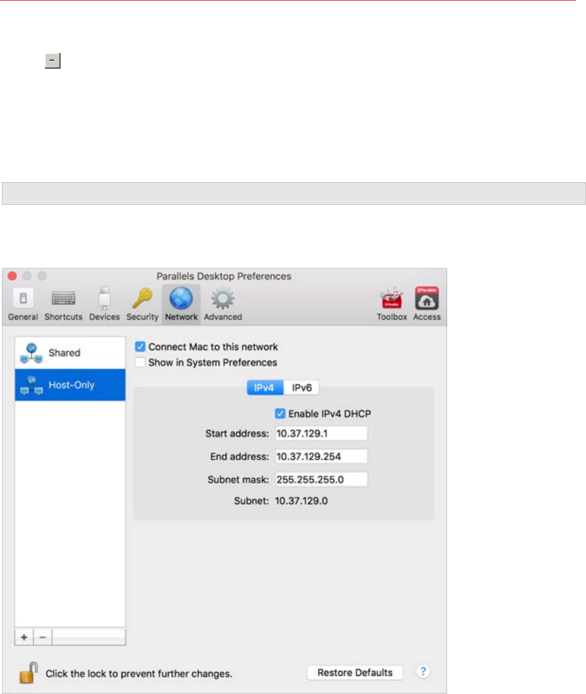Viewport: 586px width, 694px height.
Task: Enable Show in System Preferences
Action: click(140, 362)
